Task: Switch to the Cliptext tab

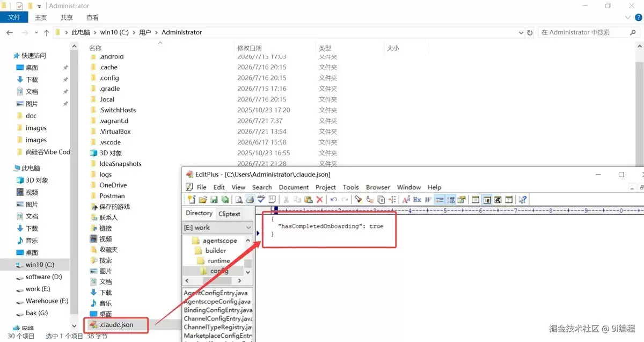Action: pyautogui.click(x=229, y=214)
